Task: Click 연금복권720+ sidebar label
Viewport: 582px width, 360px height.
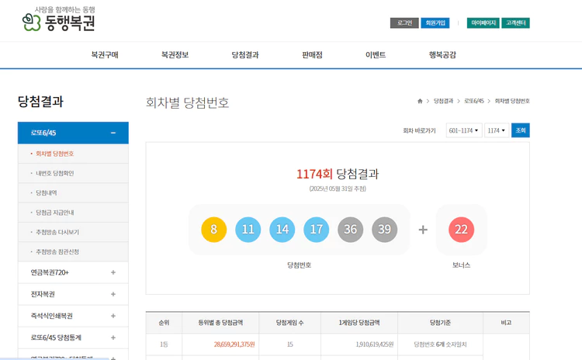Action: tap(50, 272)
